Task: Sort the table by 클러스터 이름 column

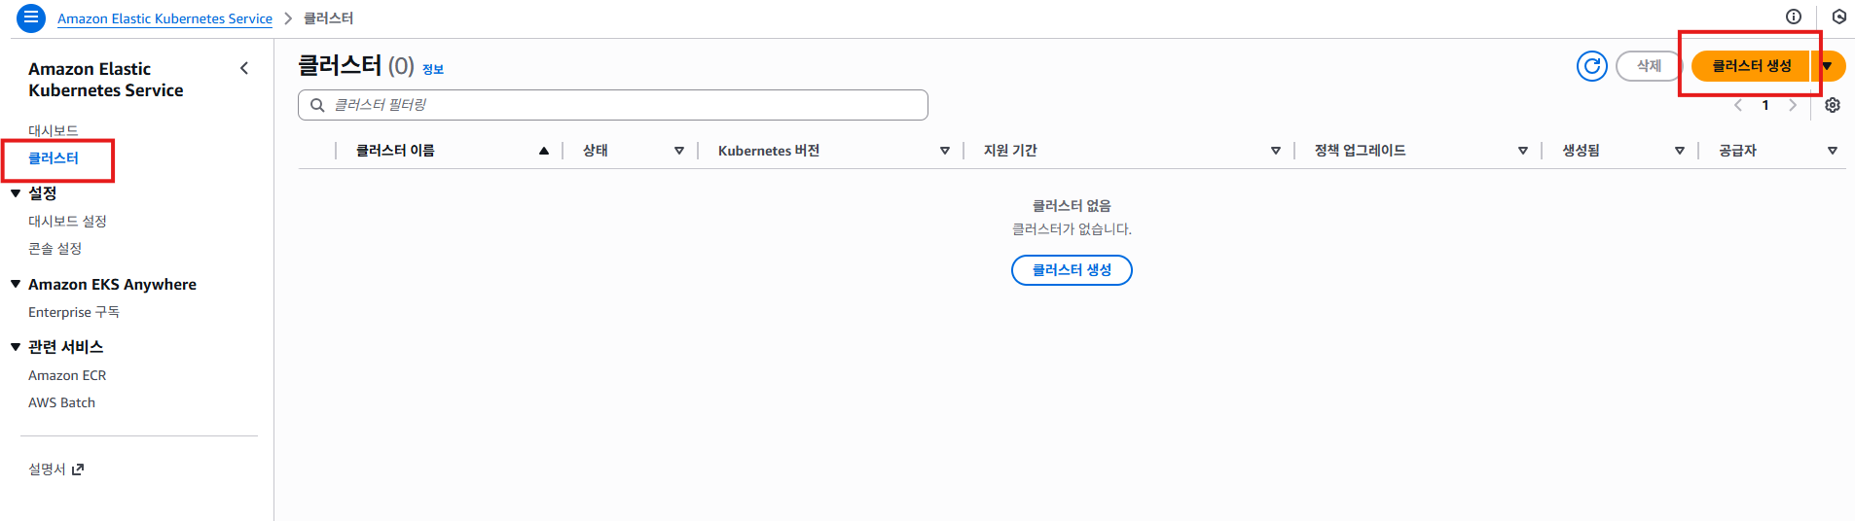Action: (x=395, y=151)
